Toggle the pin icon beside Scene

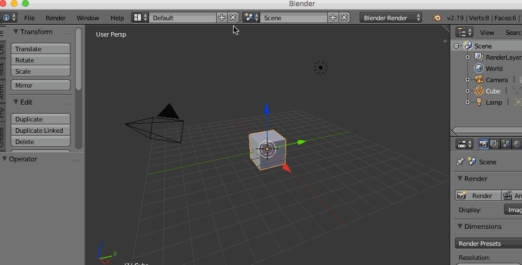460,161
